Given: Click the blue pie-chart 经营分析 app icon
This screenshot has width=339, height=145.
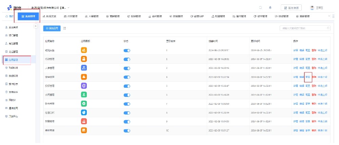Looking at the screenshot, I should (84, 112).
